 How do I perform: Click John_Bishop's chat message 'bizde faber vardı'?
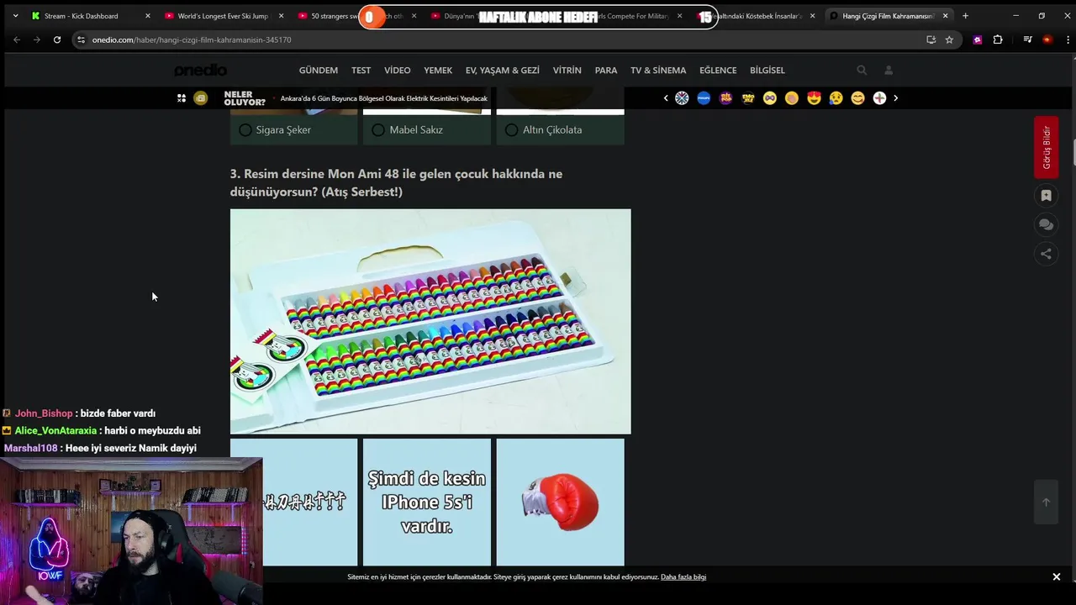(119, 413)
